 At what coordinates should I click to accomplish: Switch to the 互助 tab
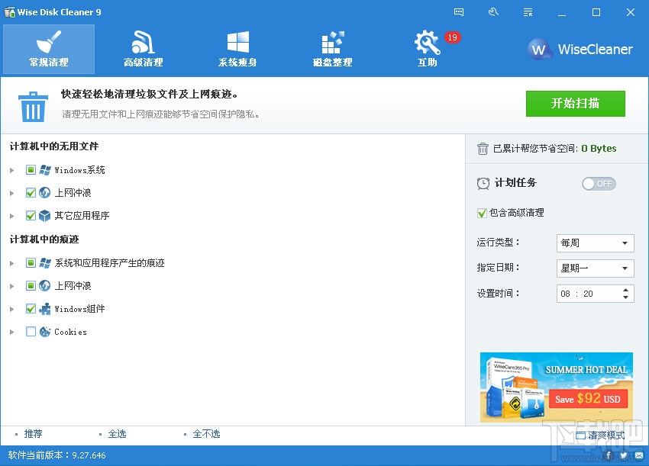coord(427,50)
